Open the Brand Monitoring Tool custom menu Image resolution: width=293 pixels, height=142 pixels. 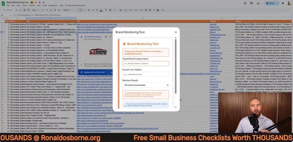(x=76, y=5)
